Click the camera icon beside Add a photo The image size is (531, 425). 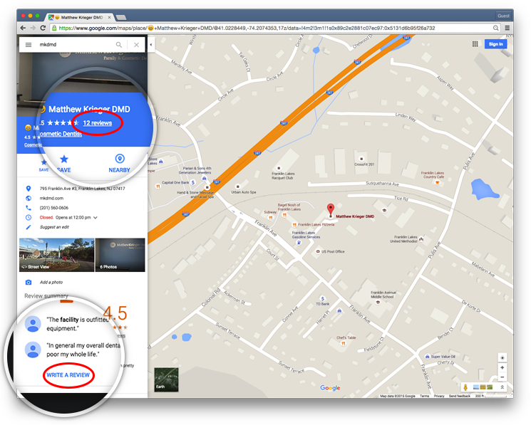[x=29, y=283]
